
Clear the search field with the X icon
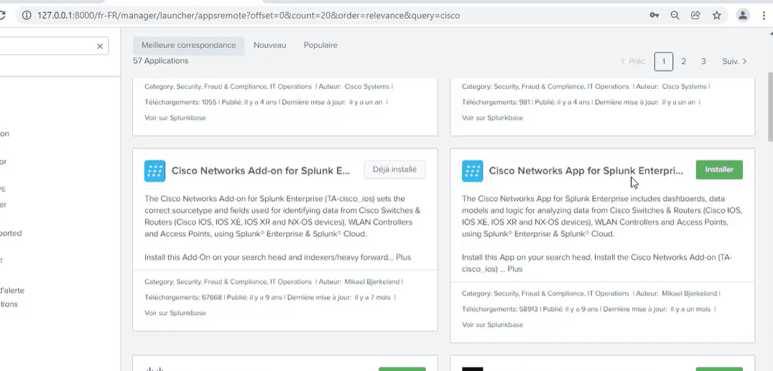click(100, 47)
